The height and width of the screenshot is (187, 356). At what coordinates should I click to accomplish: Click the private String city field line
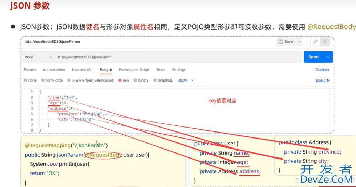pyautogui.click(x=306, y=161)
